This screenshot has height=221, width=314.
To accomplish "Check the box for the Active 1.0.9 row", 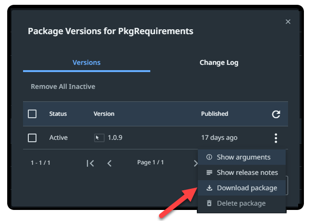I will click(32, 138).
